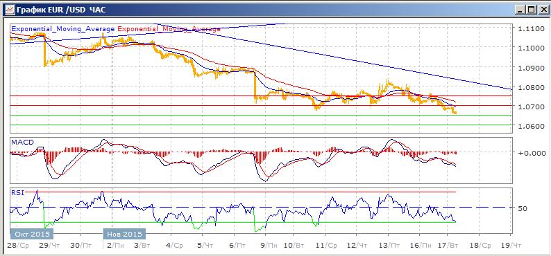This screenshot has height=256, width=551.
Task: Minimize the EUR/USD chart window
Action: click(520, 10)
